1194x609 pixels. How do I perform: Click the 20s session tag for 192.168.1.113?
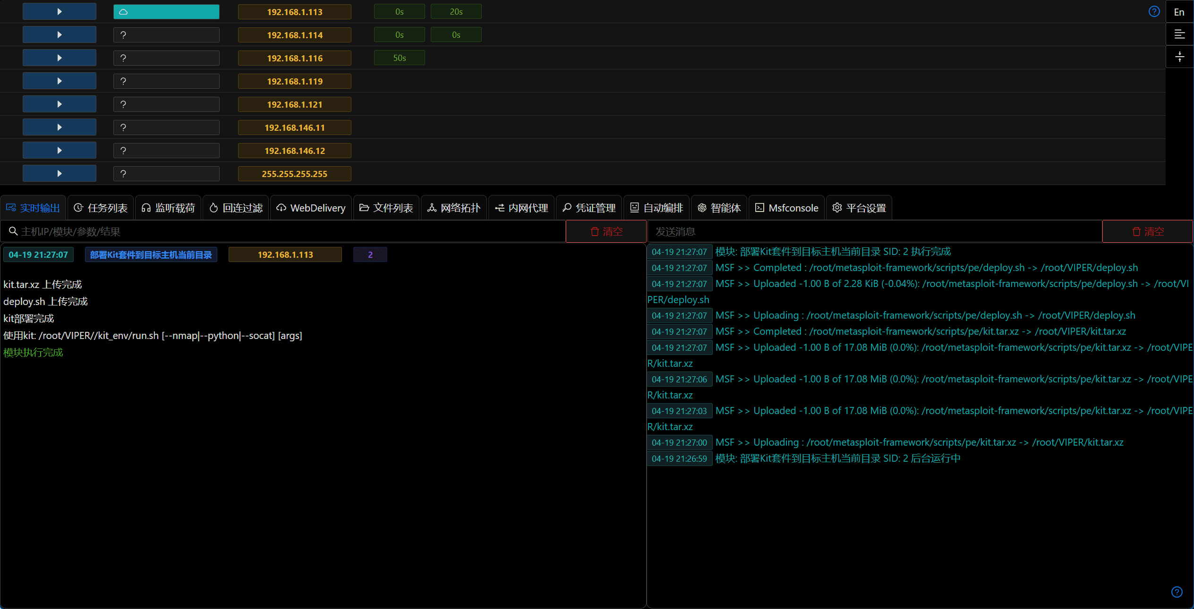(456, 12)
